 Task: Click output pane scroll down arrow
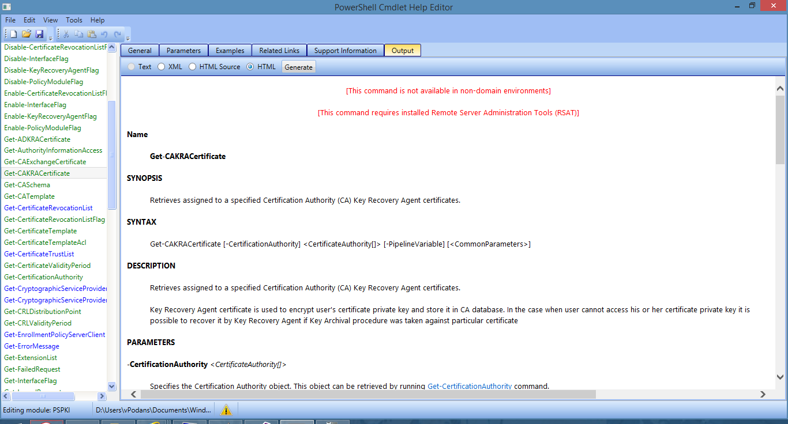780,377
